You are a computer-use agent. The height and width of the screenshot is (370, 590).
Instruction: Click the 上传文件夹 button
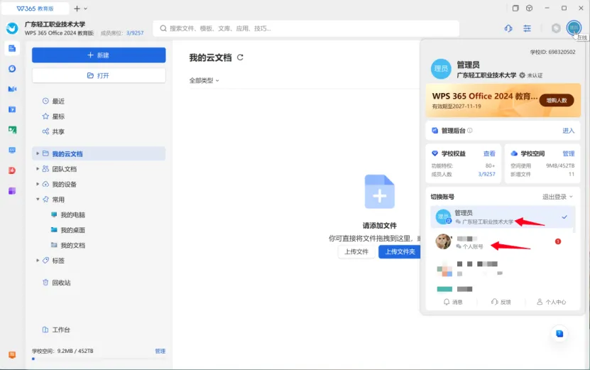point(400,251)
